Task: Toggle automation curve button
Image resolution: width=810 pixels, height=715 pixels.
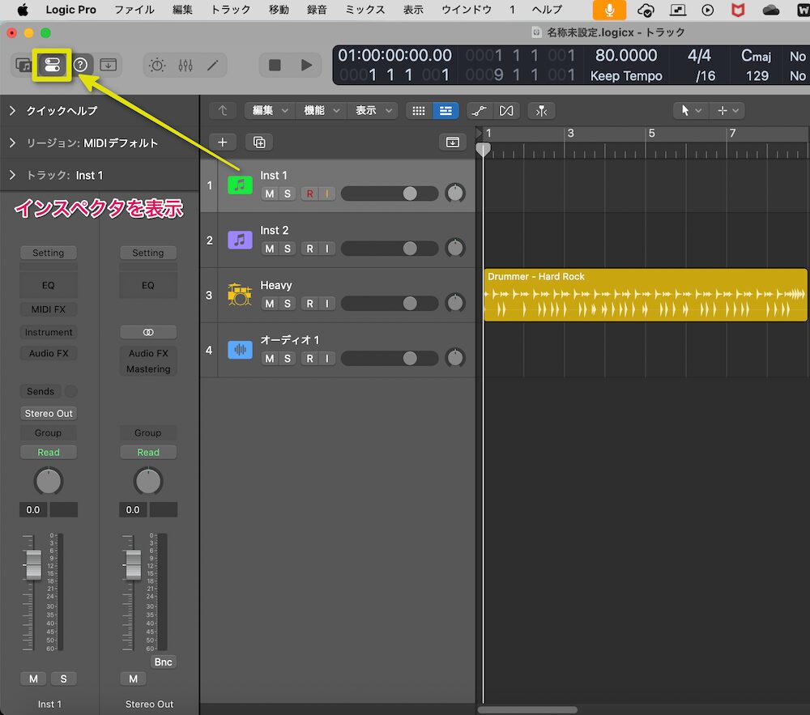Action: (x=480, y=110)
